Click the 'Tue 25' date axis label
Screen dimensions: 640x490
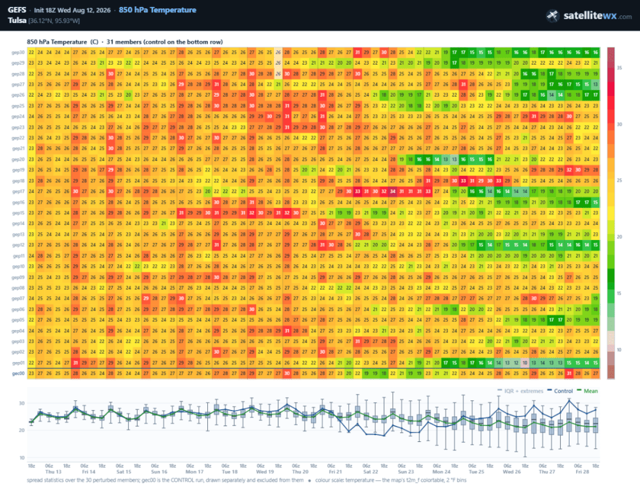point(476,471)
